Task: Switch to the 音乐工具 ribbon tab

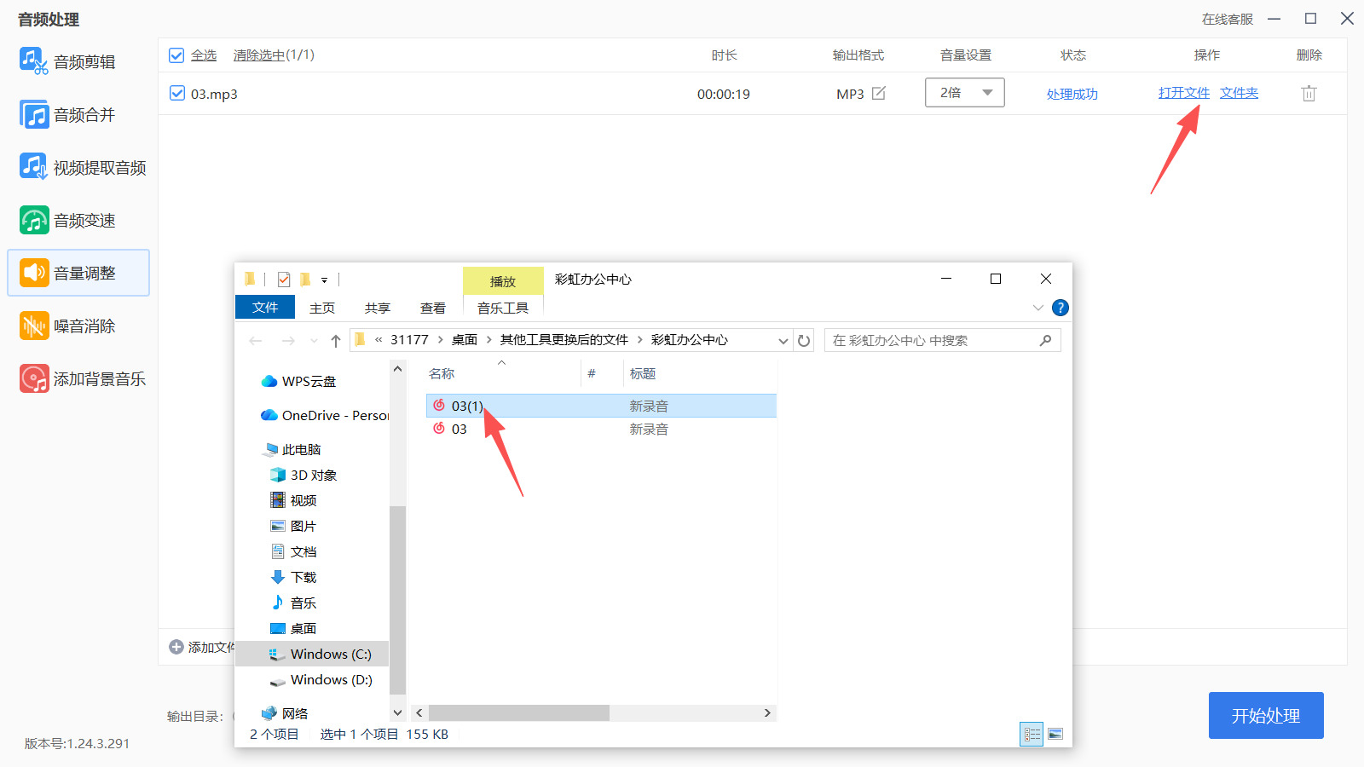Action: click(x=503, y=309)
